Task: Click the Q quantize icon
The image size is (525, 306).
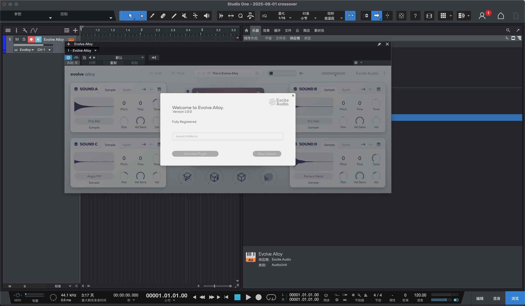Action: click(x=240, y=16)
